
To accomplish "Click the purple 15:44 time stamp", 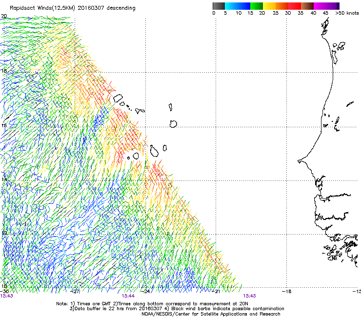I will click(x=128, y=296).
